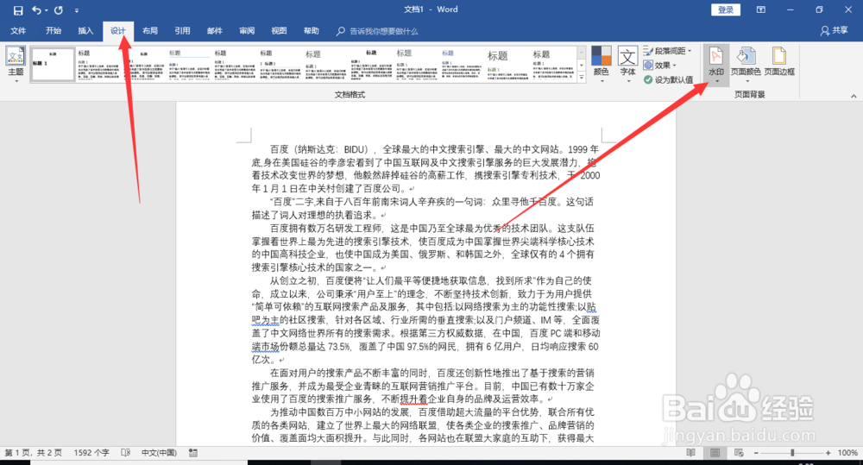Screen dimensions: 863x465
Task: Expand the style set gallery More arrow
Action: 581,78
